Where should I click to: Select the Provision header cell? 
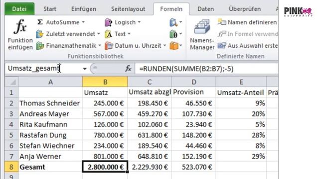pos(194,92)
